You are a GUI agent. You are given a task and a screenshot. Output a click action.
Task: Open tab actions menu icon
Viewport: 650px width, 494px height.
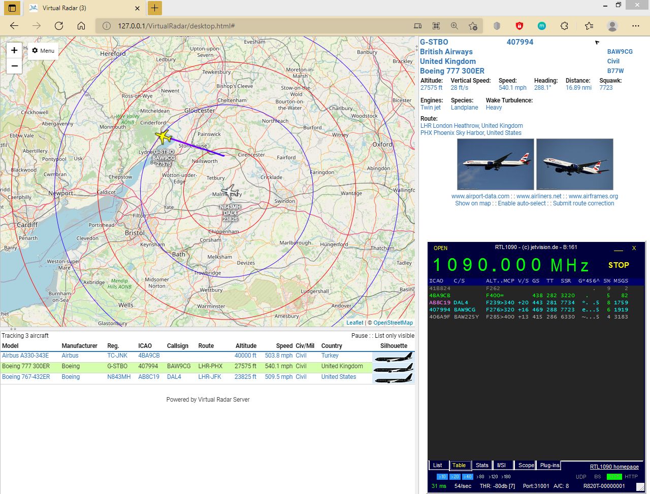click(12, 8)
